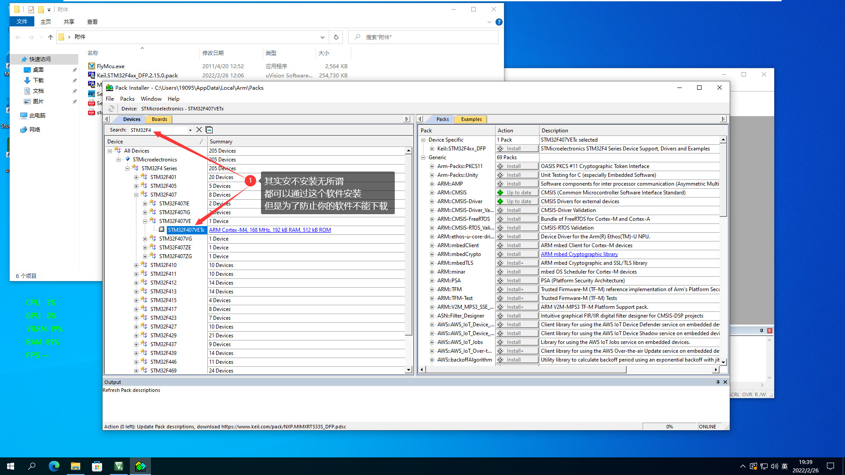Click the Windows search icon in the taskbar
Screen dimensions: 845x475
31,466
